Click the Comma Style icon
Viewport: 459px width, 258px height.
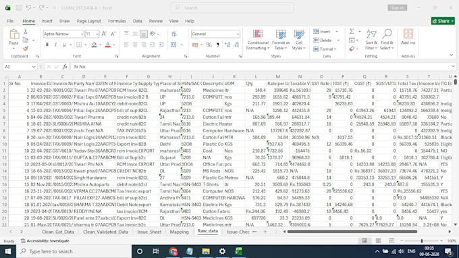point(217,45)
